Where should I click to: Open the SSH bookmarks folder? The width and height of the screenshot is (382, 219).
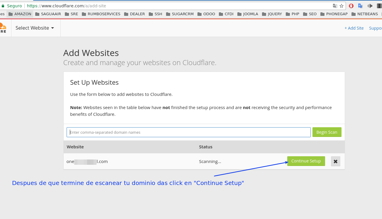[x=155, y=14]
